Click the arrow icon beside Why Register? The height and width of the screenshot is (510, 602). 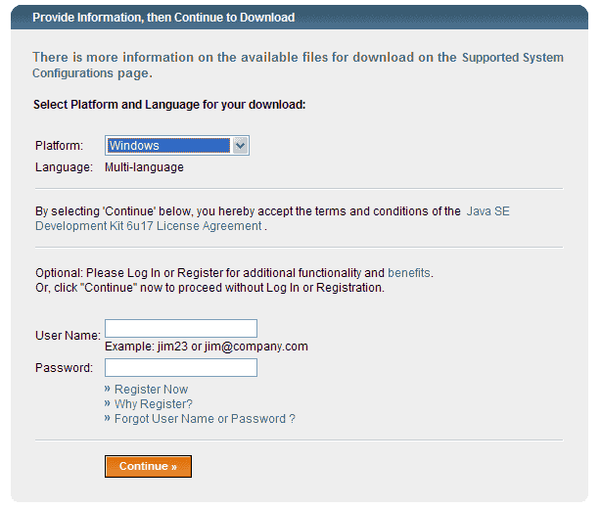pos(108,404)
